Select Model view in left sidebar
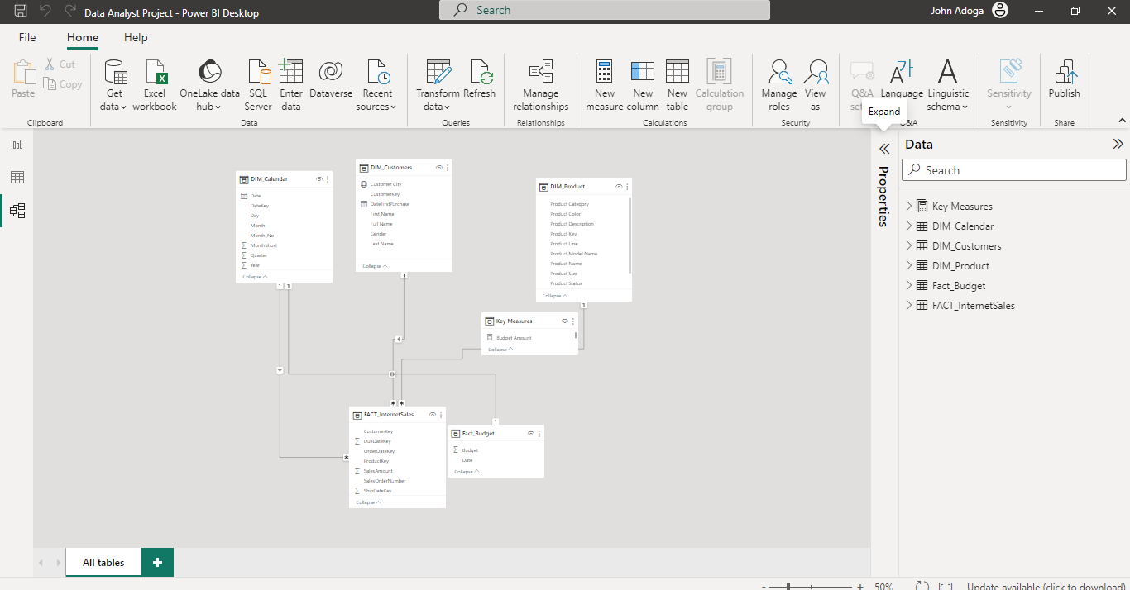 point(17,211)
